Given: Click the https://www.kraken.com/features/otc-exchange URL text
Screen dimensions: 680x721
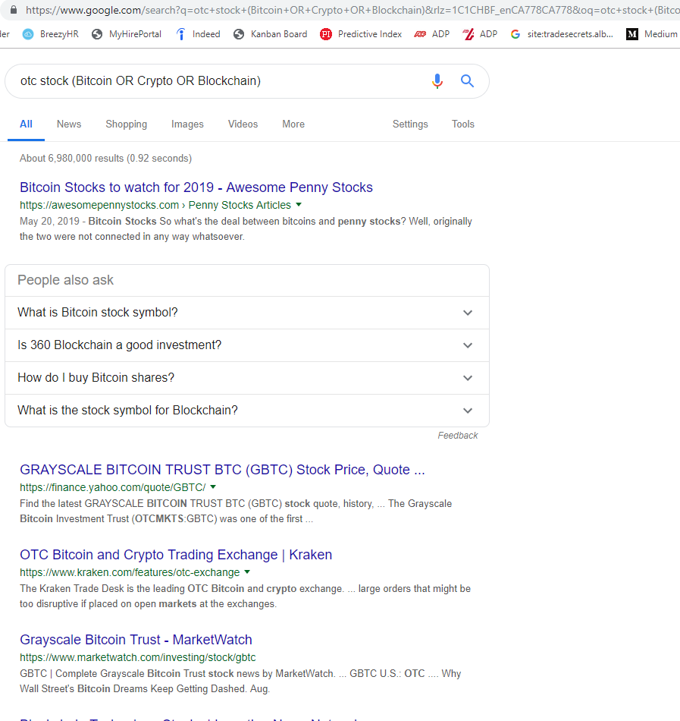Looking at the screenshot, I should [130, 572].
